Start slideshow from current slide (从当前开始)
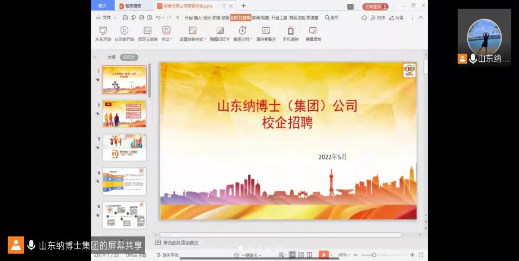The image size is (519, 261). click(124, 34)
